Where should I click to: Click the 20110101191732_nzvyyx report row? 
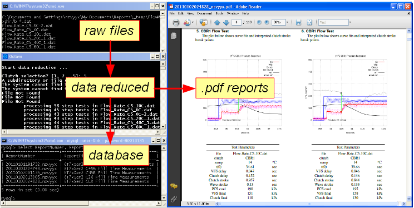point(80,164)
